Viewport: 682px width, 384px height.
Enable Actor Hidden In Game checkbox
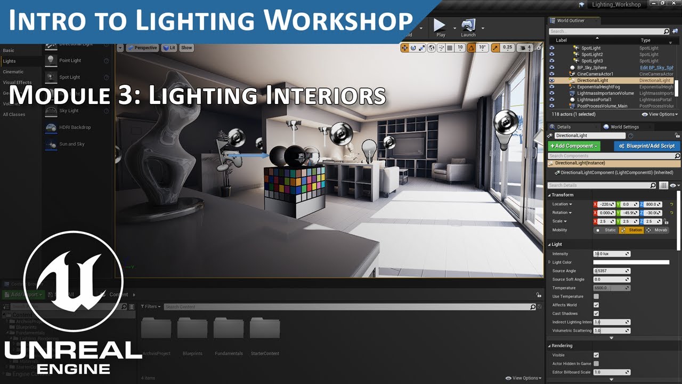[x=596, y=364]
